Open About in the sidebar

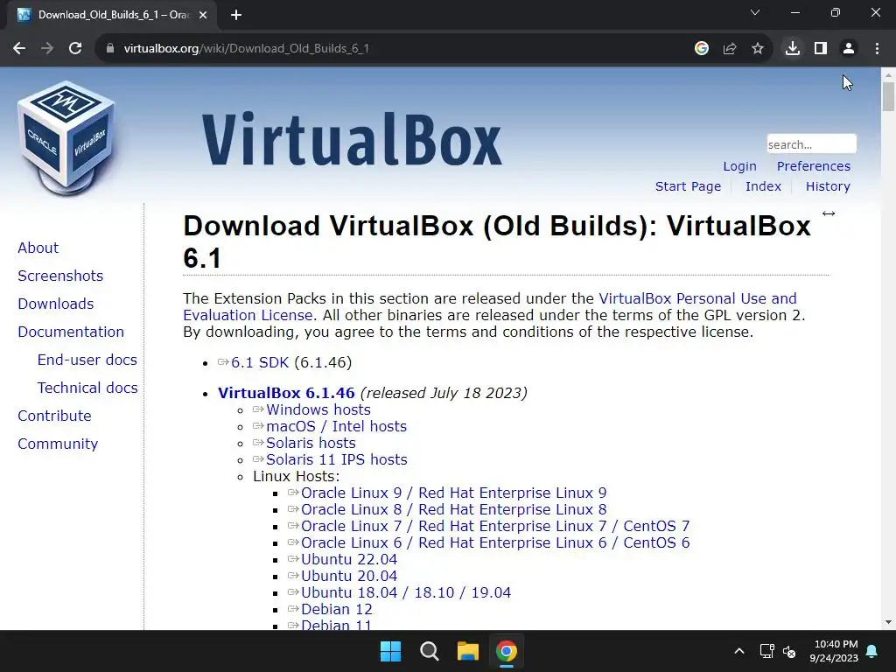38,248
